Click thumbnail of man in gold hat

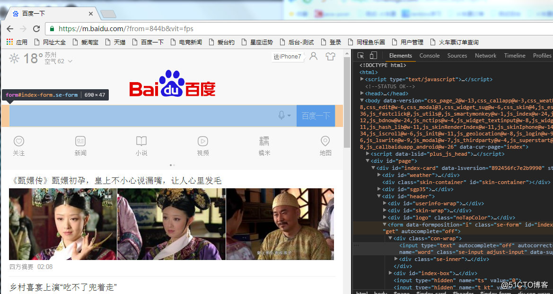280,224
